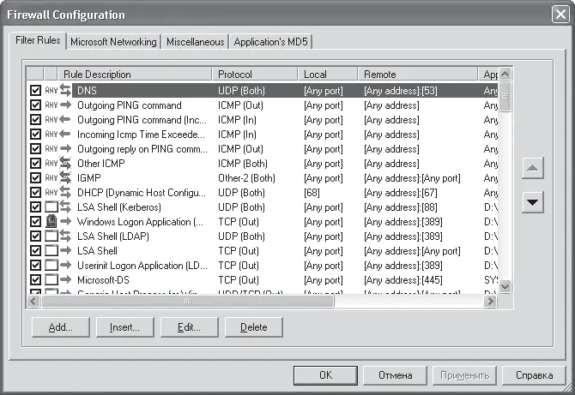Click the Add... button
Viewport: 575px width, 395px height.
[x=61, y=327]
